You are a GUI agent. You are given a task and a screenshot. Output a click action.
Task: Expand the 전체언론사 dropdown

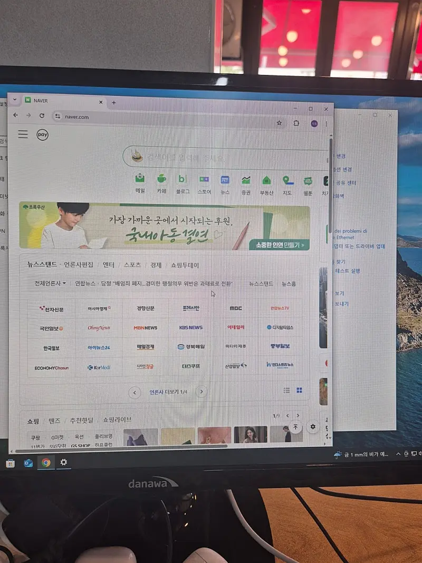click(x=50, y=283)
